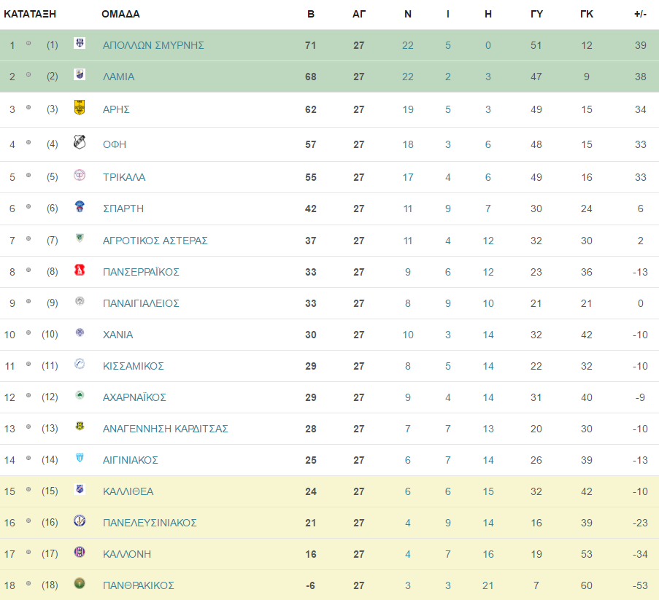Click the ΚΑΤΑΤΑΞΗ column header

pos(30,14)
